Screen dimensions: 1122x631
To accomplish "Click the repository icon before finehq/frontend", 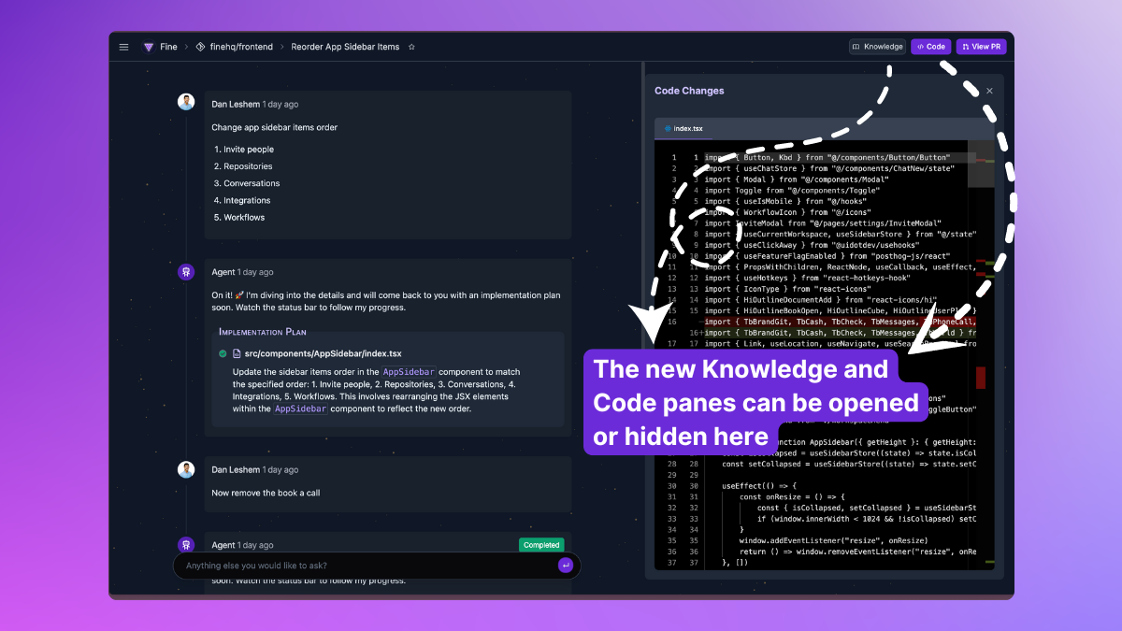I will pos(200,47).
